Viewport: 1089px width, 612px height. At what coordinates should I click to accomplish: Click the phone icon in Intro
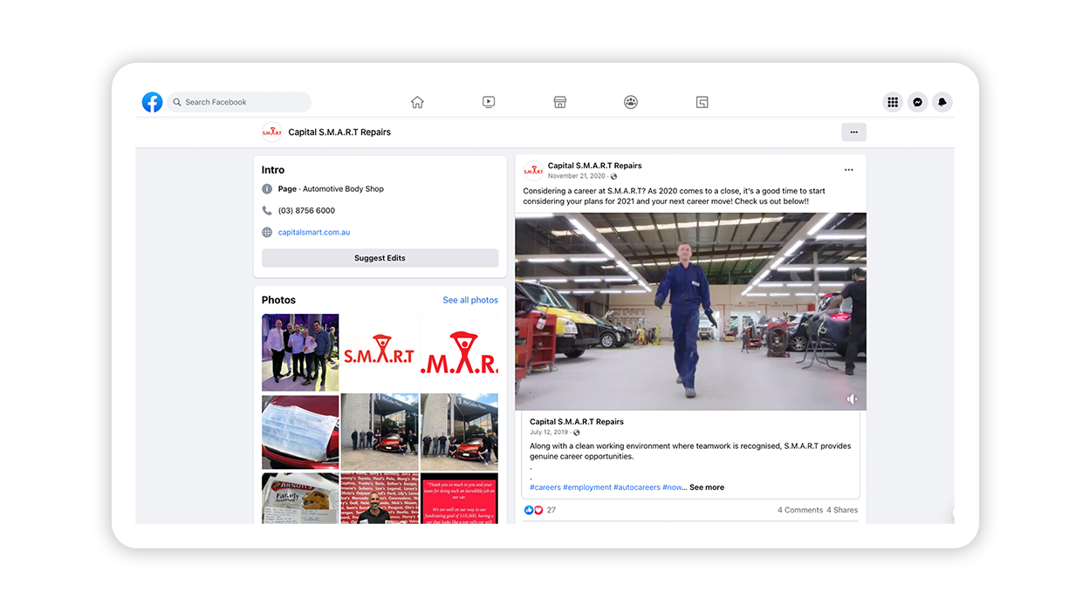point(267,211)
